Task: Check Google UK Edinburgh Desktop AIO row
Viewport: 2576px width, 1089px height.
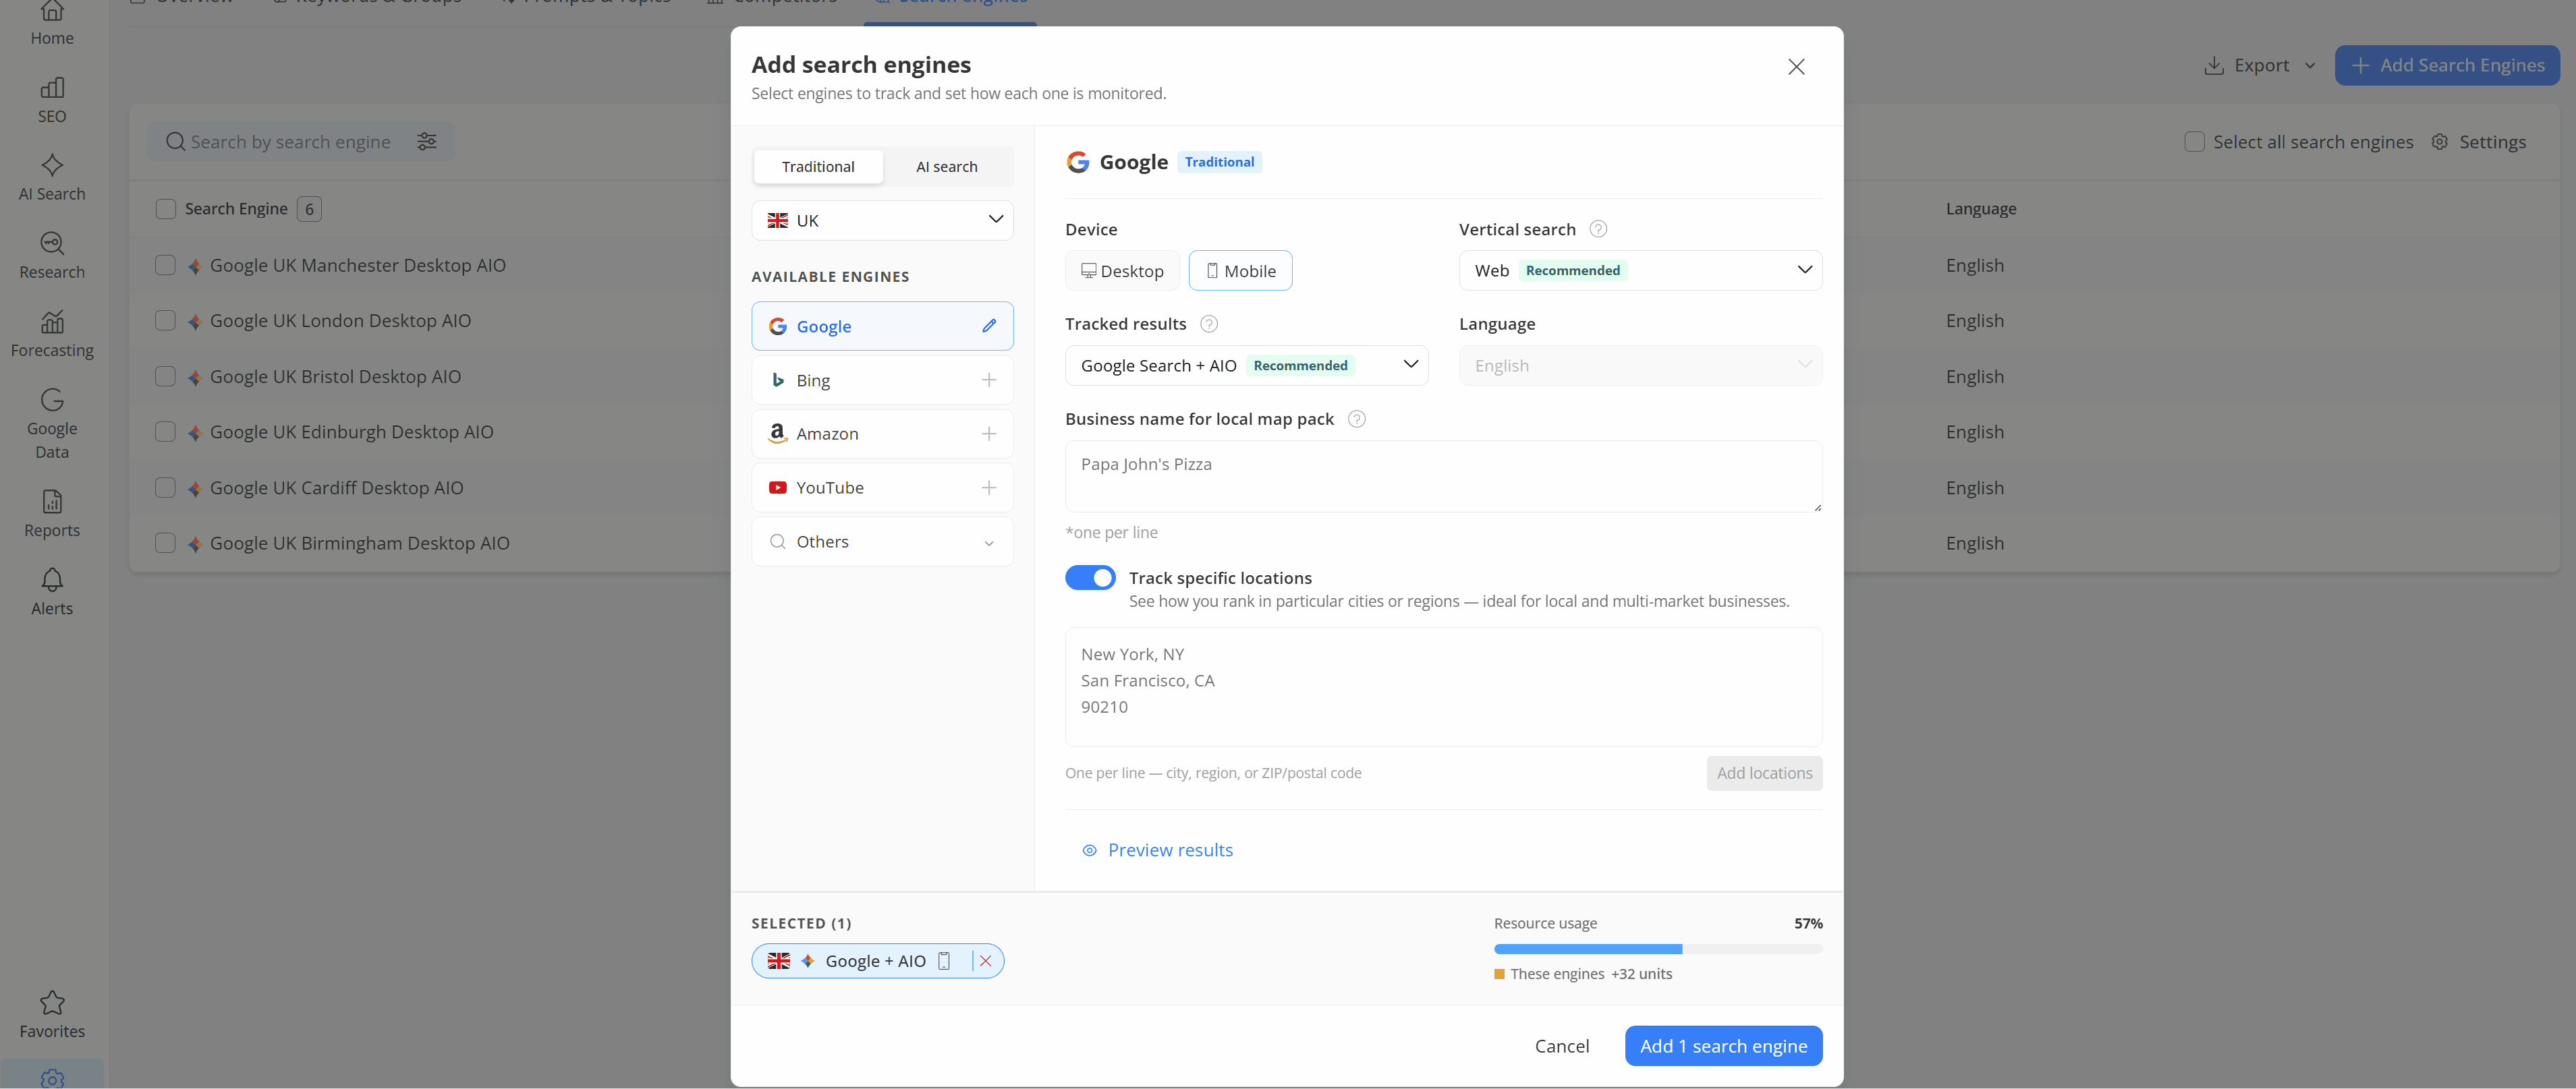Action: (166, 432)
